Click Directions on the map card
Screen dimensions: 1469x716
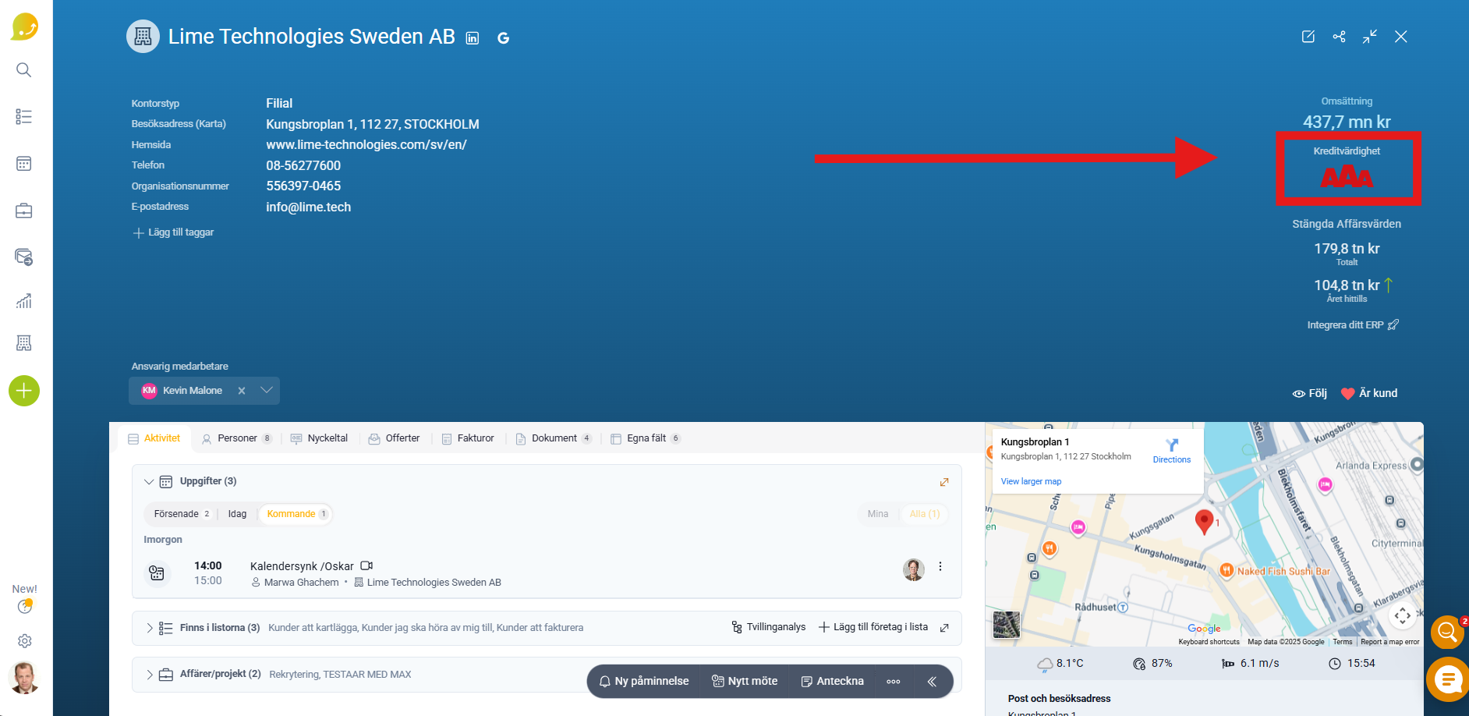[1172, 452]
